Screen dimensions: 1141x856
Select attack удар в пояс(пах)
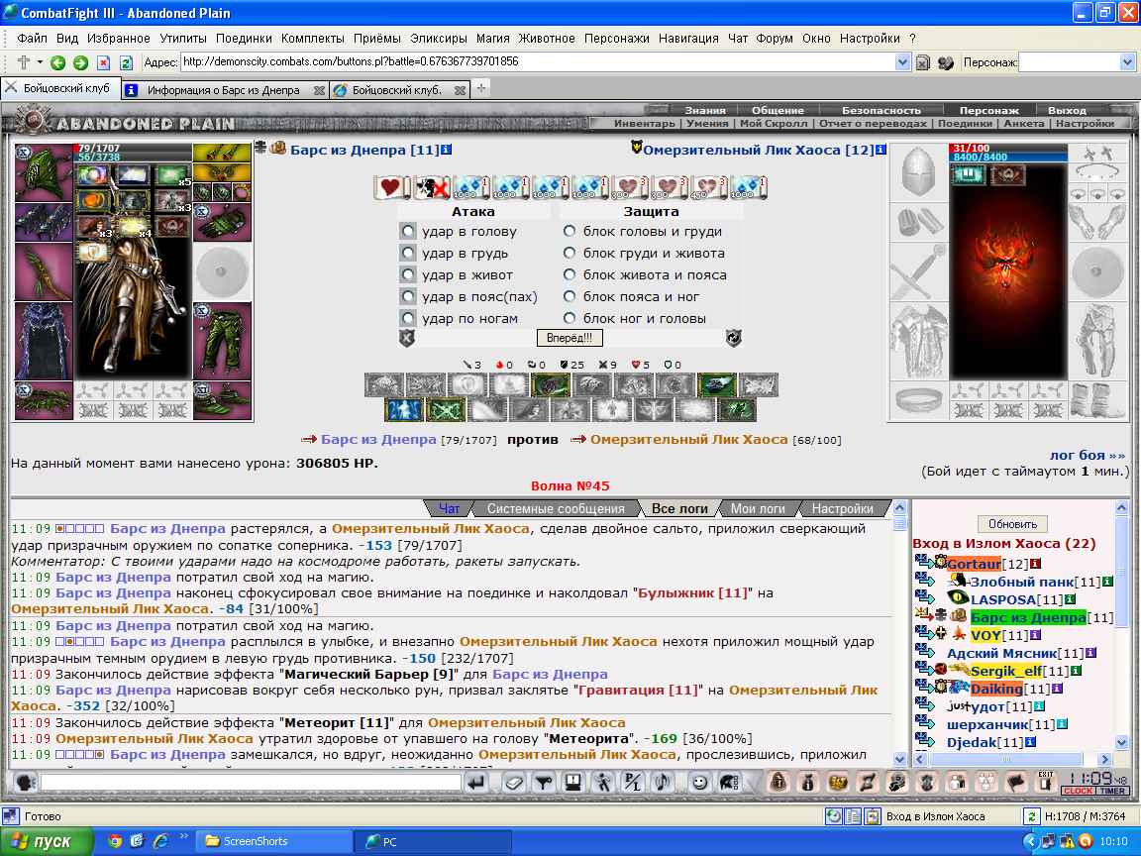pos(408,297)
